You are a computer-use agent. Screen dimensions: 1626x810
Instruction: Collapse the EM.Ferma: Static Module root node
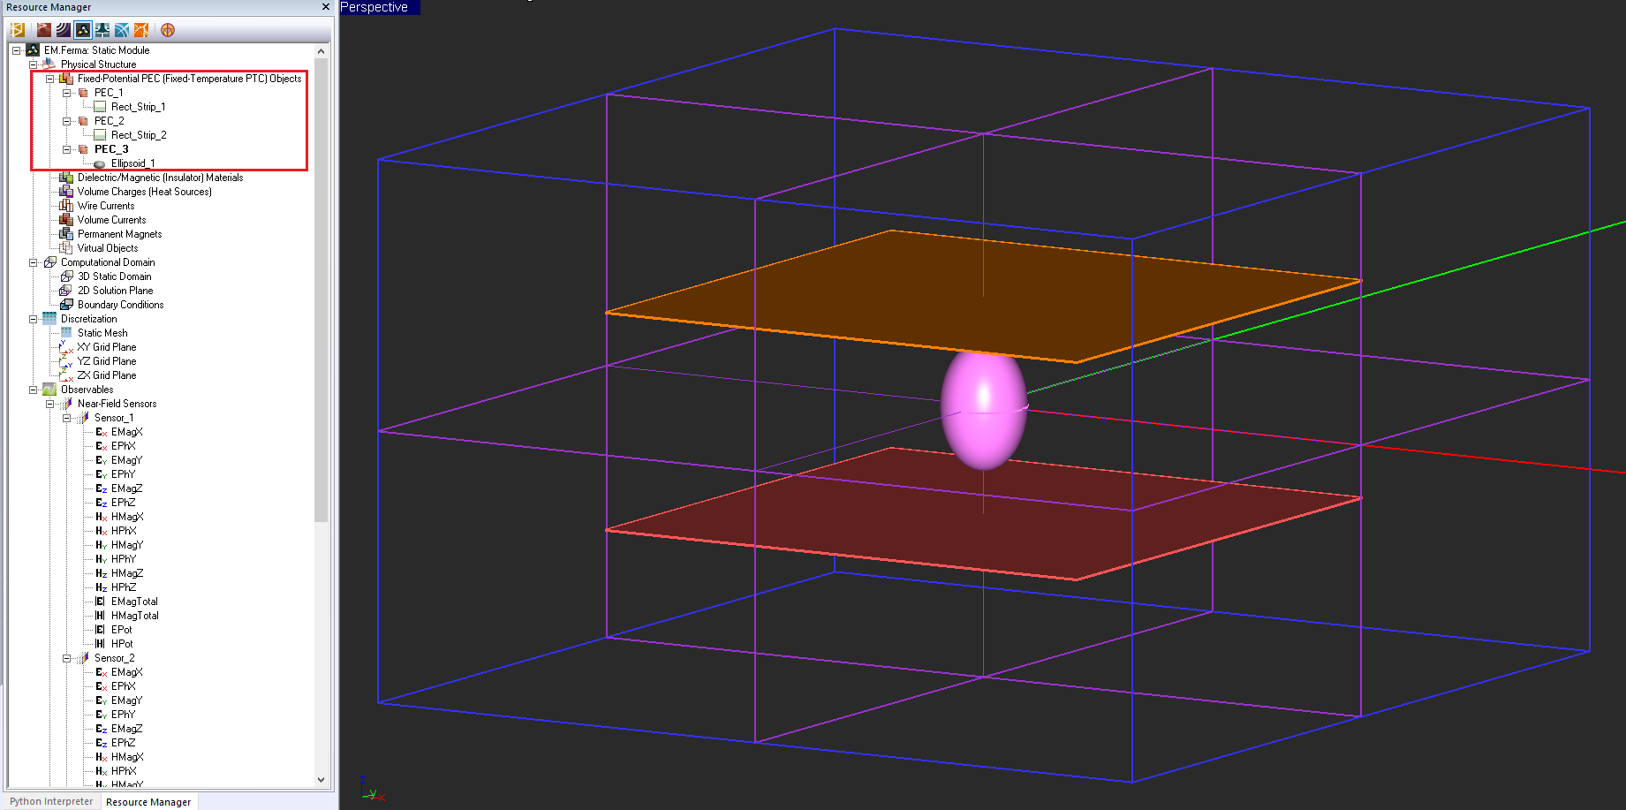(16, 50)
